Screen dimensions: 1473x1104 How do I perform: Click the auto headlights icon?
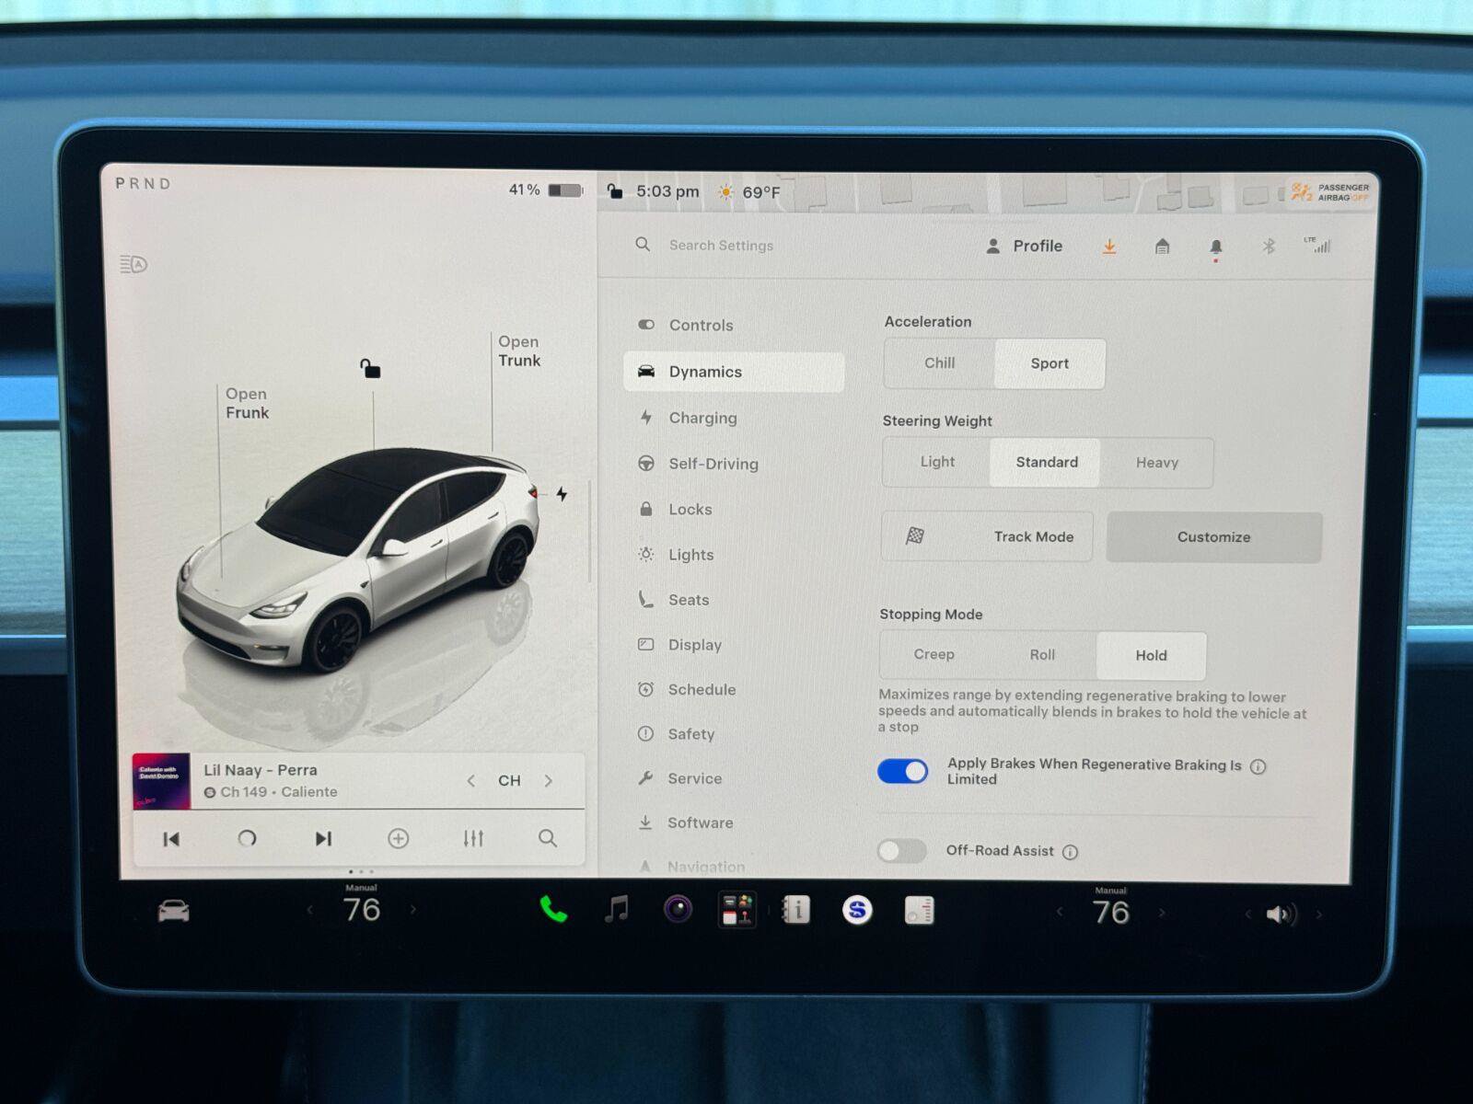133,265
